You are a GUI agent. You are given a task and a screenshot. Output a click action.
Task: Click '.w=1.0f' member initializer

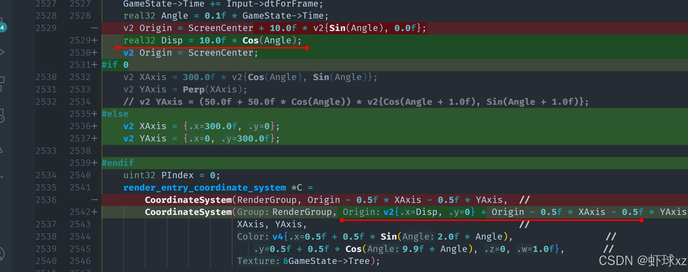pos(535,249)
